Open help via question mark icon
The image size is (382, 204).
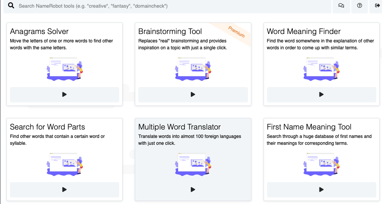(x=359, y=6)
